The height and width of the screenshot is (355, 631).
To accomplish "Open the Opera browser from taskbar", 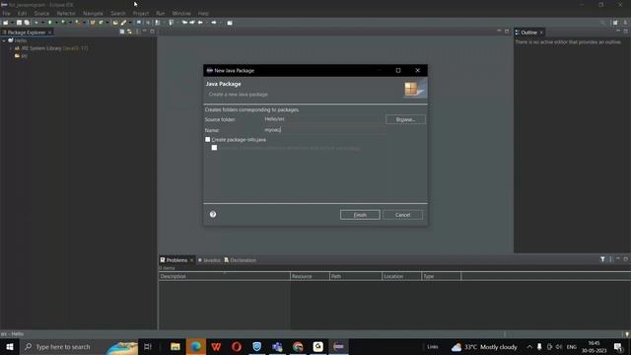I will (237, 346).
